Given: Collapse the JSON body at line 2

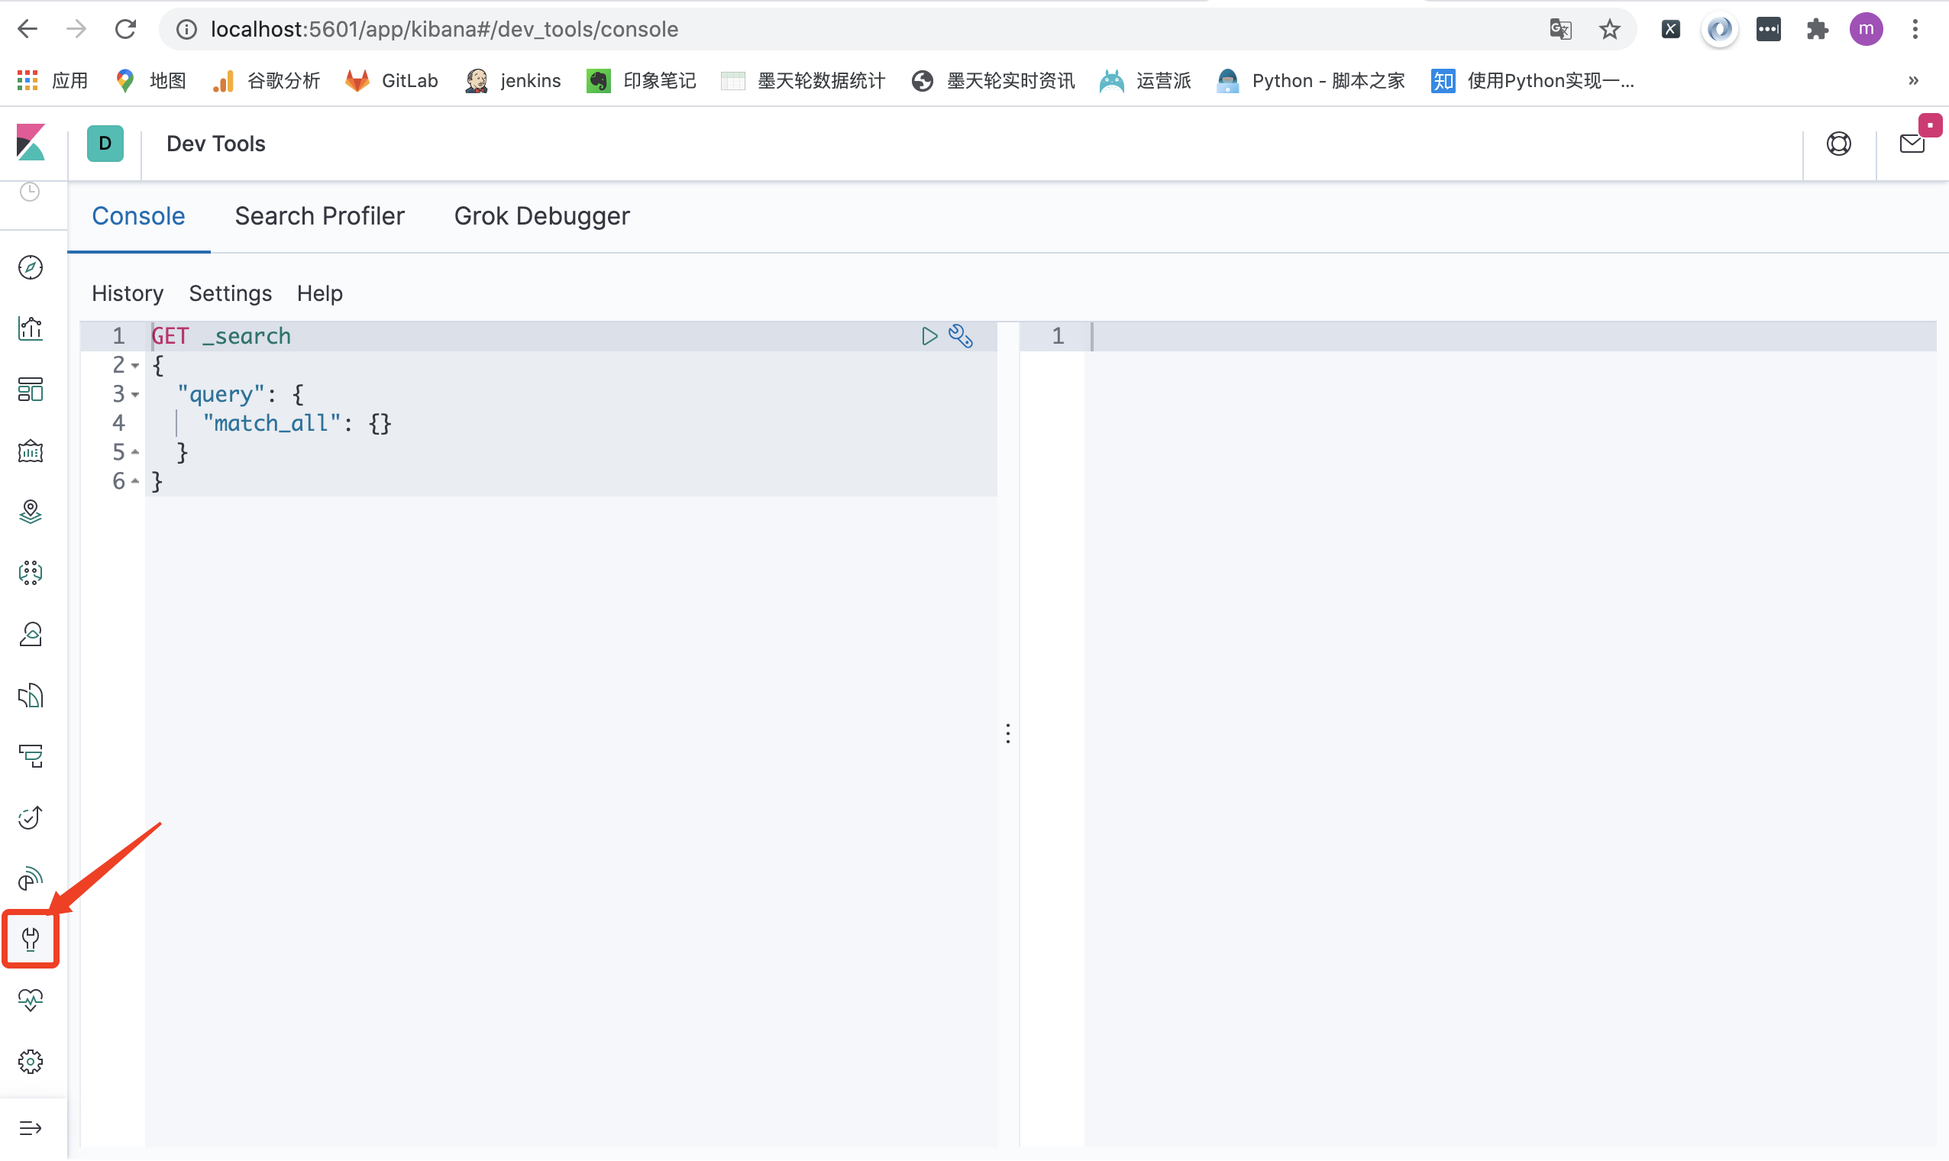Looking at the screenshot, I should [x=134, y=364].
